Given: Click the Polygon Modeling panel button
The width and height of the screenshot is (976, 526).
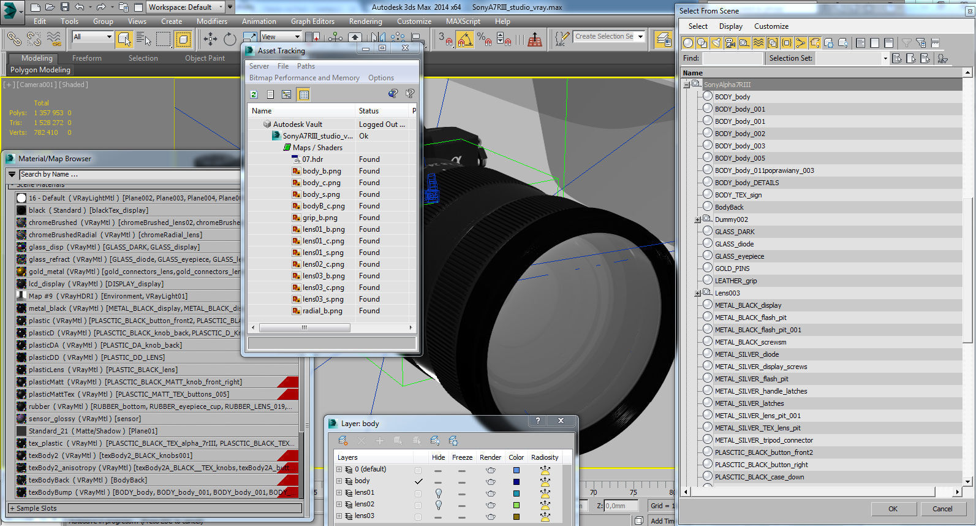Looking at the screenshot, I should click(x=40, y=70).
